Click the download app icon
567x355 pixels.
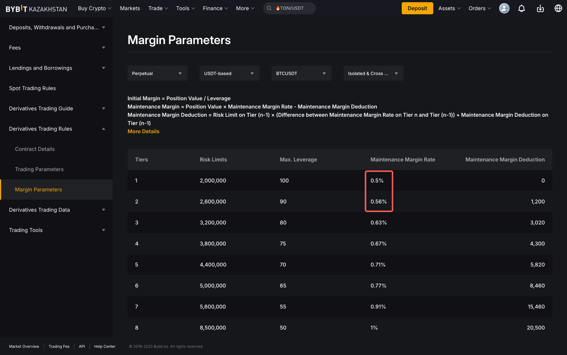pyautogui.click(x=540, y=8)
